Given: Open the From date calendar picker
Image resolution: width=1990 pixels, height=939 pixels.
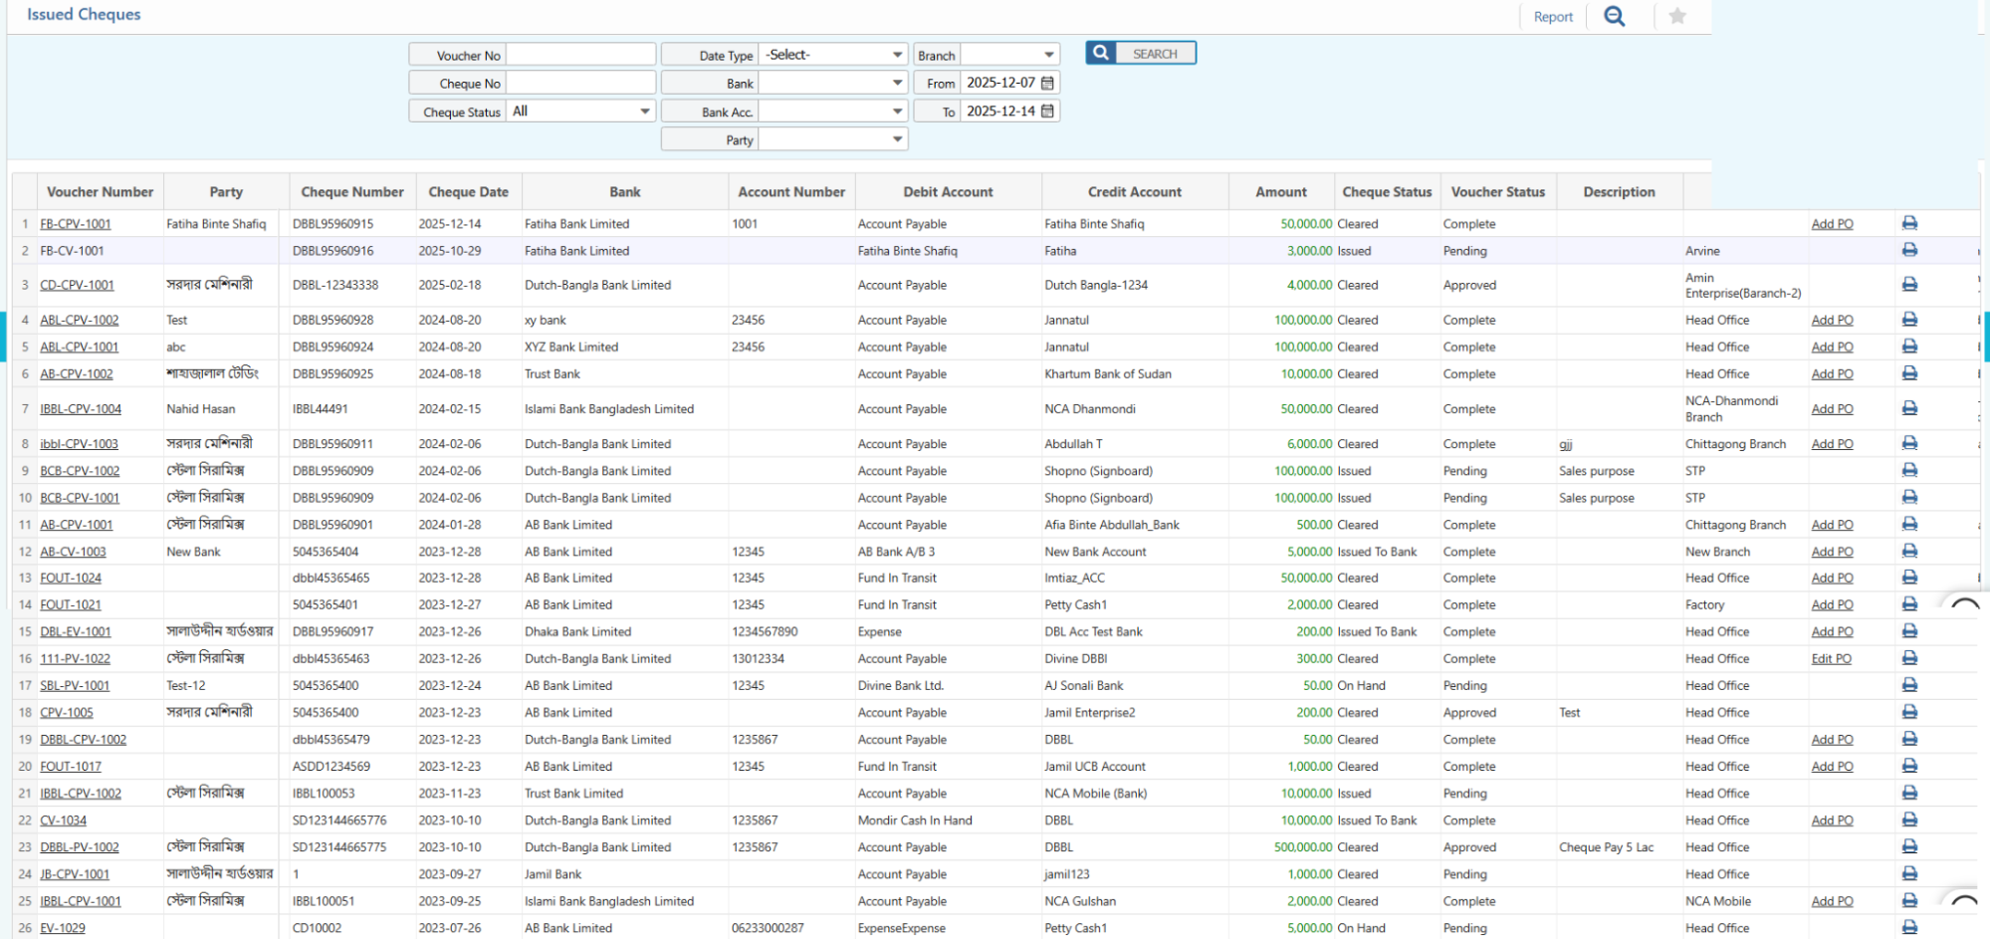Looking at the screenshot, I should 1047,84.
